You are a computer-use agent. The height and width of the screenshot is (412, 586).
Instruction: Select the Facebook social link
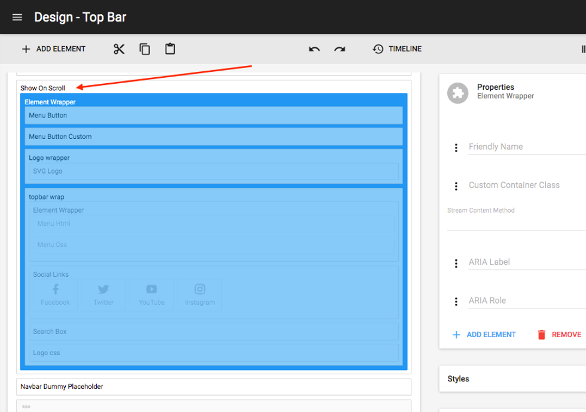(x=56, y=295)
